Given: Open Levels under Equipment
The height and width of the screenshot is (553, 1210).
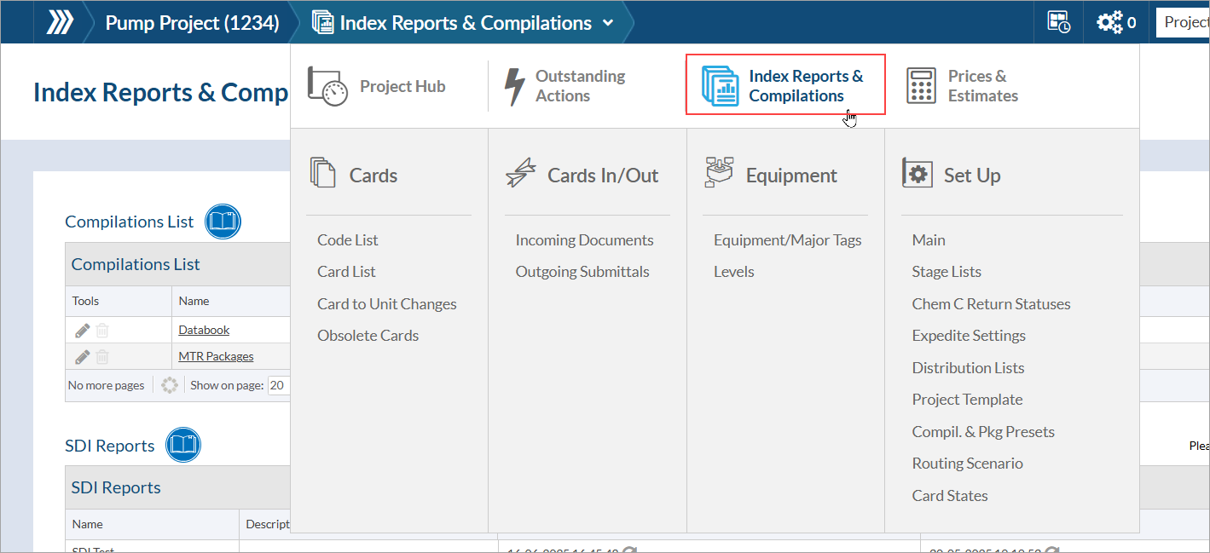Looking at the screenshot, I should coord(734,272).
